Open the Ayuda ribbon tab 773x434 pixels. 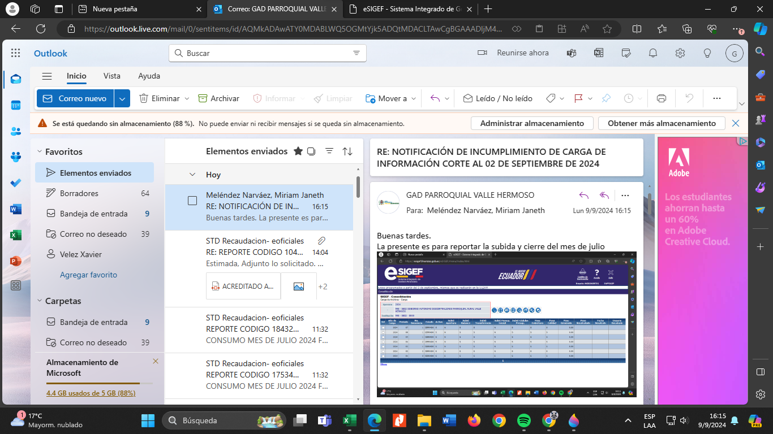[x=149, y=76]
